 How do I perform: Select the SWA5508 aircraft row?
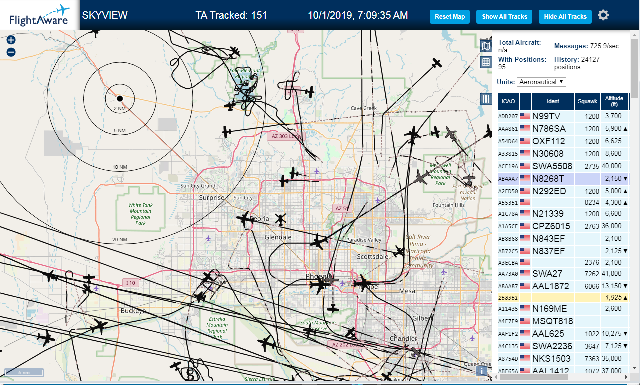tap(564, 166)
